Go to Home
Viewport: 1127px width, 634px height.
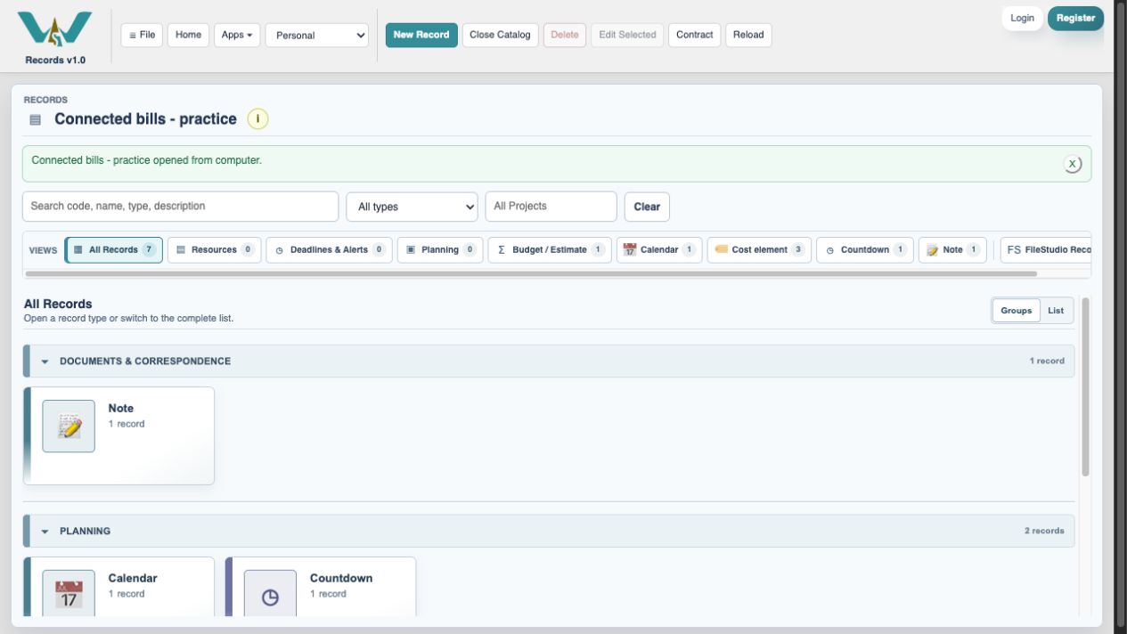(x=188, y=35)
